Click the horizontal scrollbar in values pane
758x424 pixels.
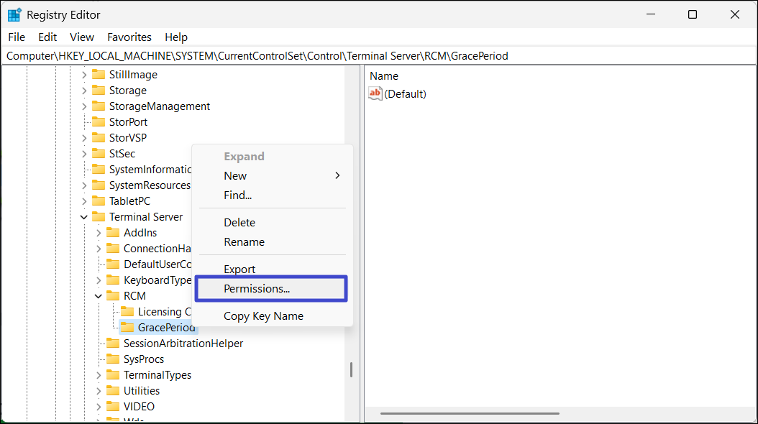tap(470, 413)
